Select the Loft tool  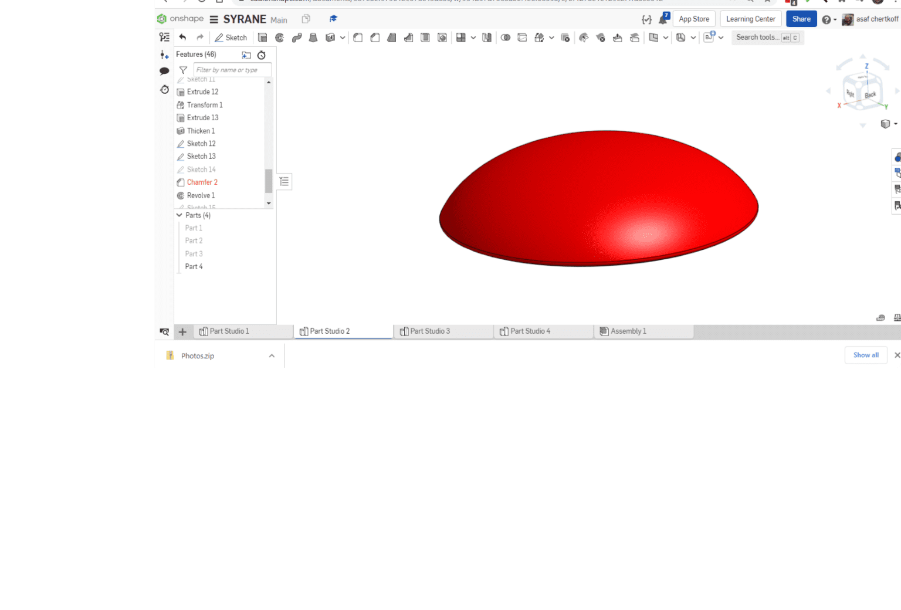click(x=313, y=38)
